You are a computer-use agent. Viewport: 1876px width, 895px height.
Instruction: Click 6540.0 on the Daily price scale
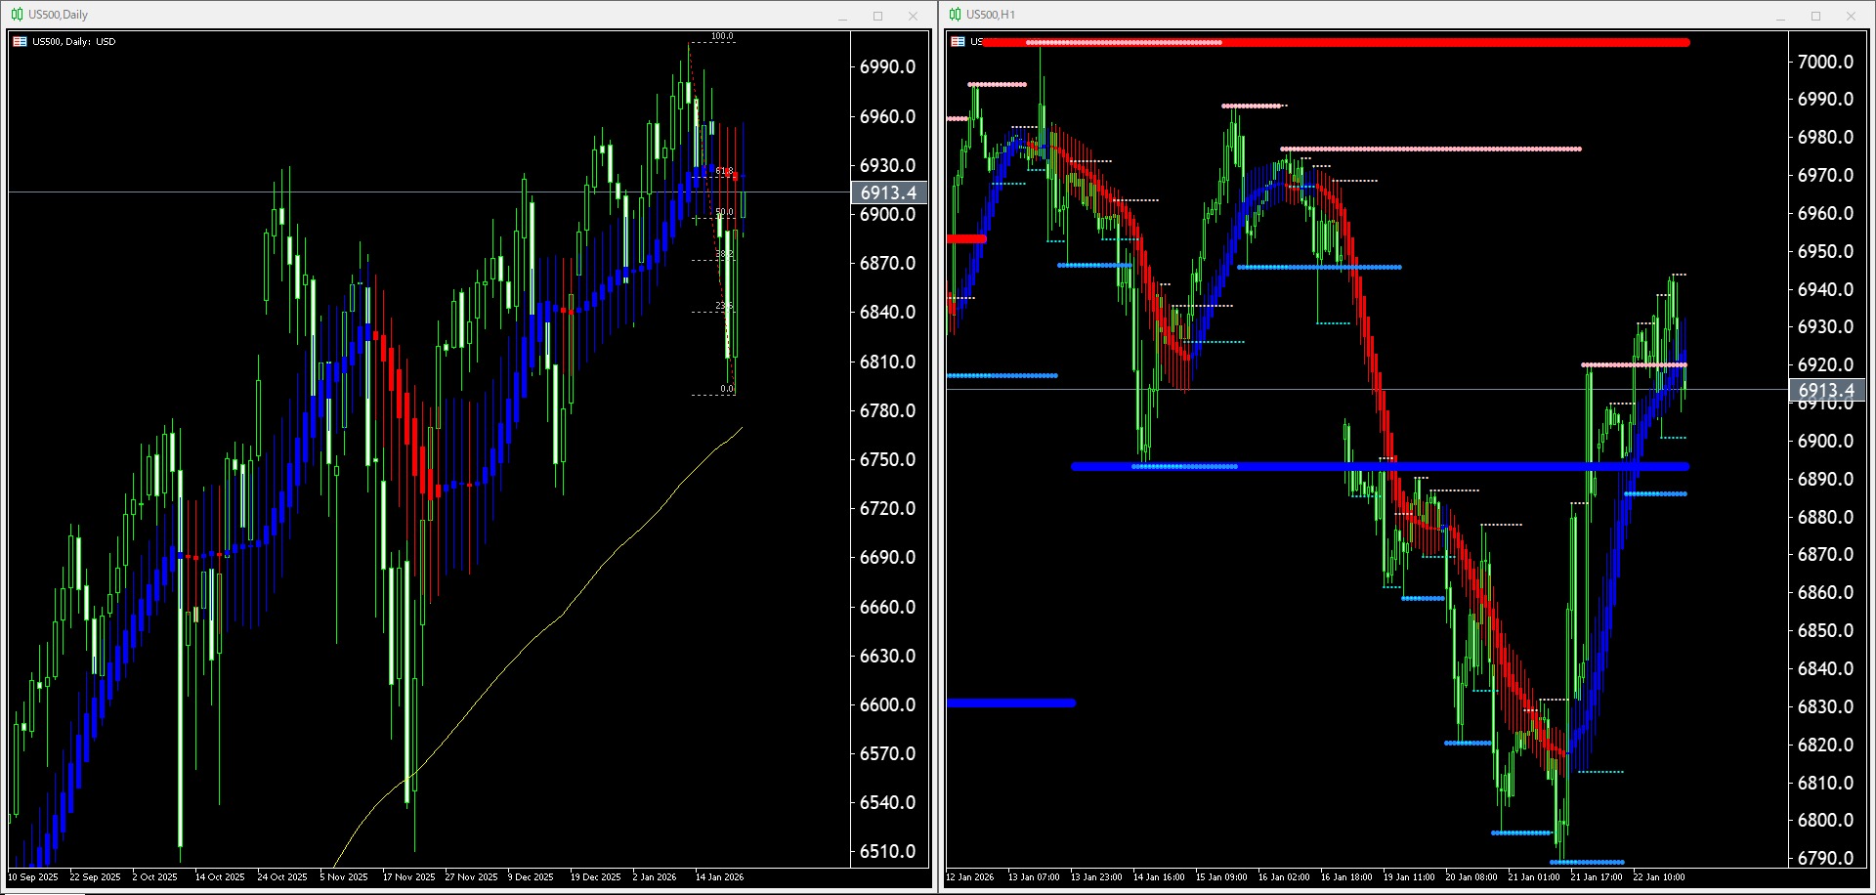click(x=888, y=802)
